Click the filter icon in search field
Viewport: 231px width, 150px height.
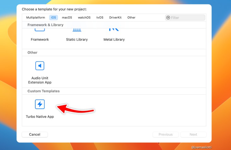pos(168,18)
